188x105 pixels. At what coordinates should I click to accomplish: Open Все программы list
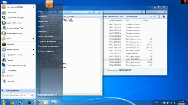18,90
